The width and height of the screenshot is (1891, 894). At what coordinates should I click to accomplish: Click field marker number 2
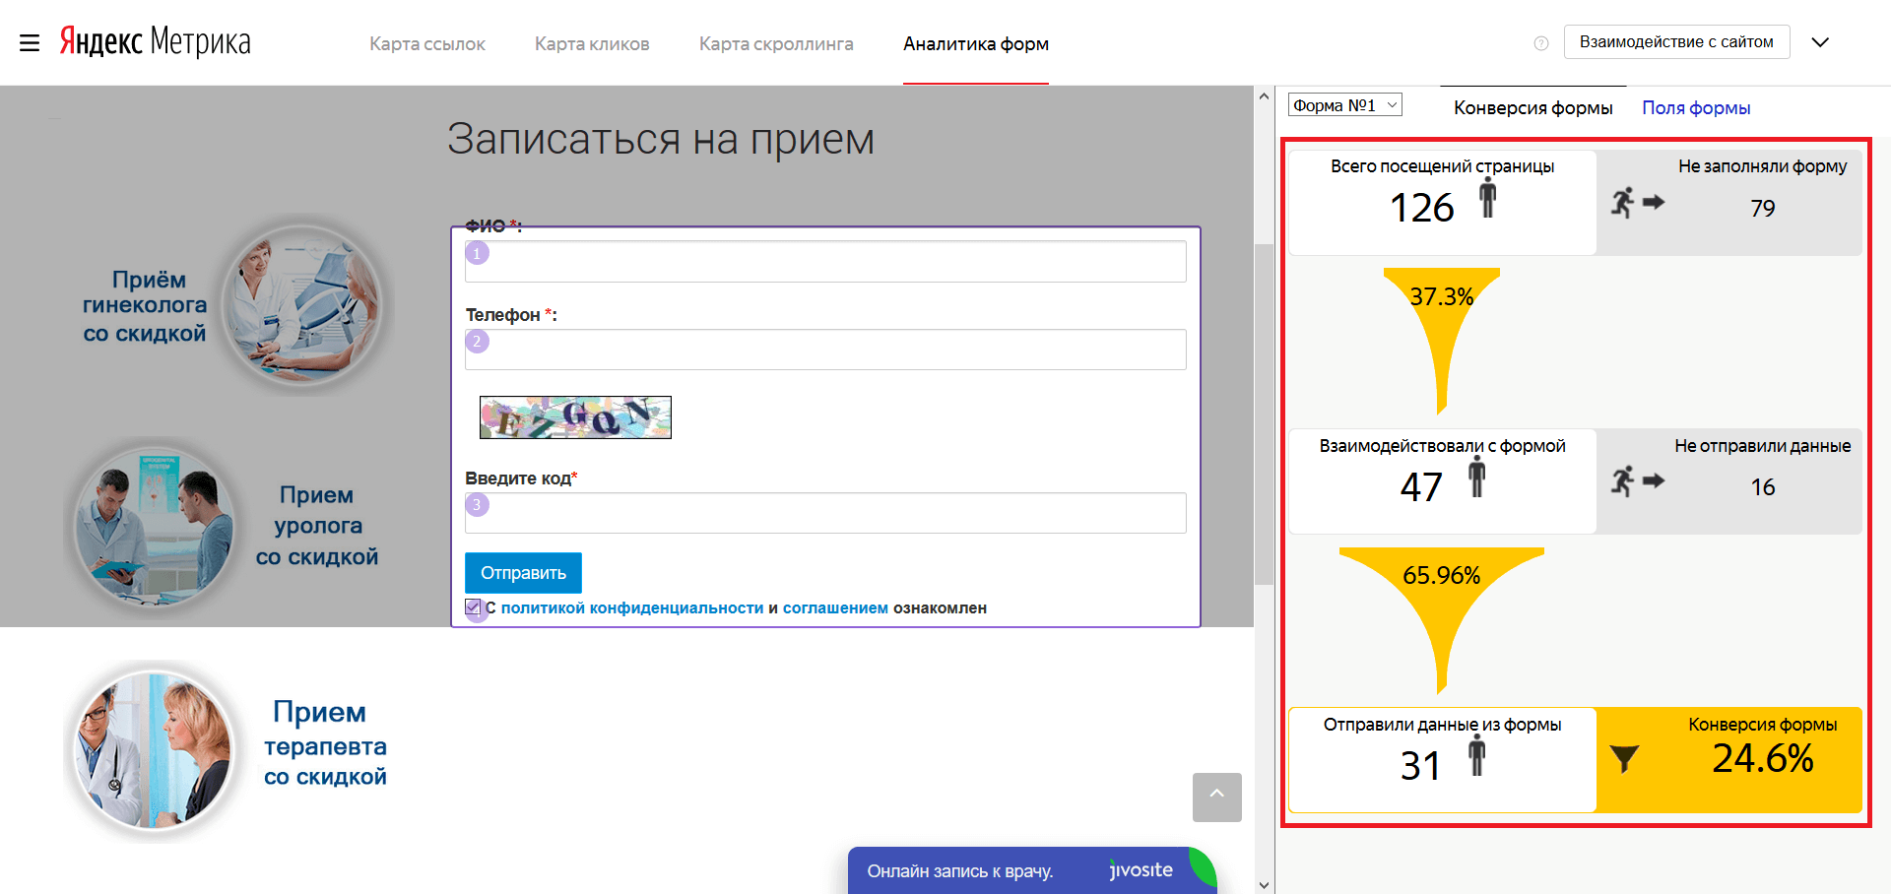pos(478,342)
